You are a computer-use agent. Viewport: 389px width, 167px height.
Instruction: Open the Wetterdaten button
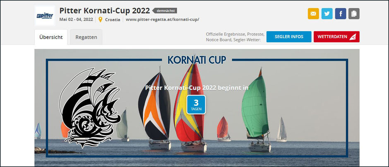(x=336, y=37)
